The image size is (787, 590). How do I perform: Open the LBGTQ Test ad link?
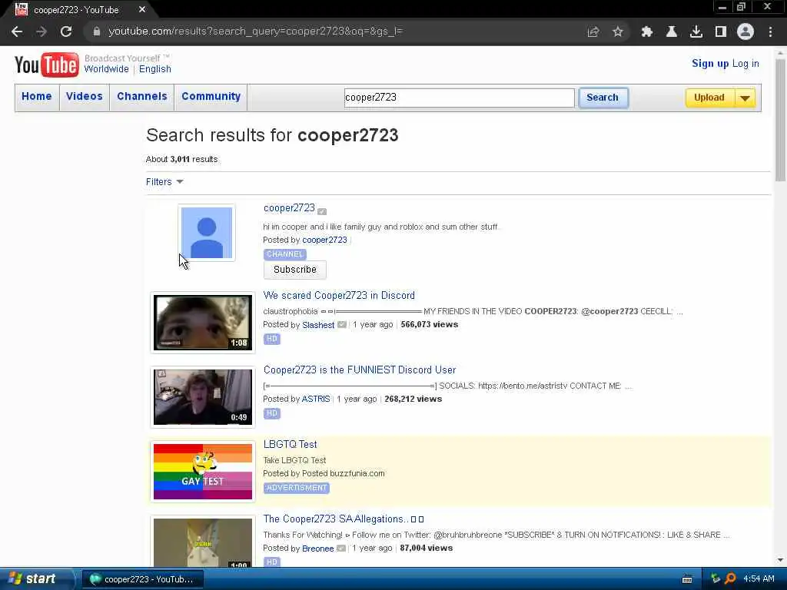(x=290, y=444)
